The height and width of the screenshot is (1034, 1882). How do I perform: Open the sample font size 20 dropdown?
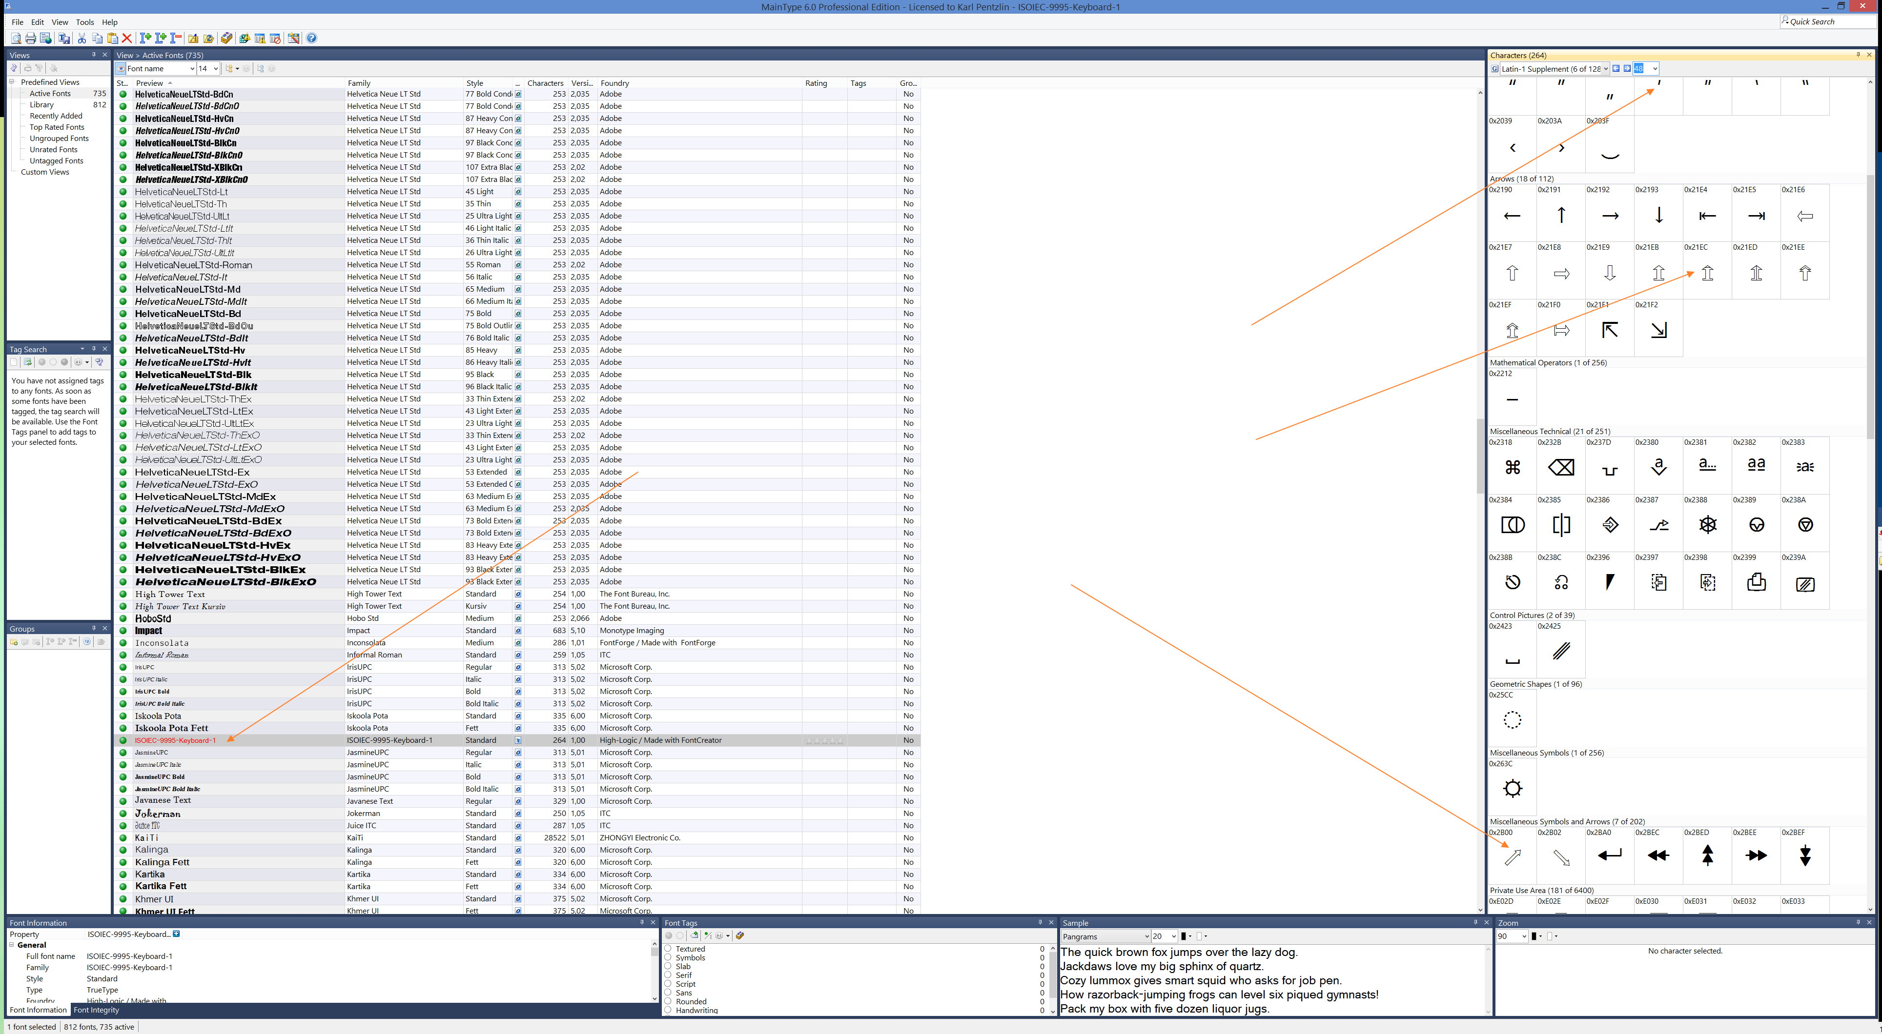(1173, 936)
